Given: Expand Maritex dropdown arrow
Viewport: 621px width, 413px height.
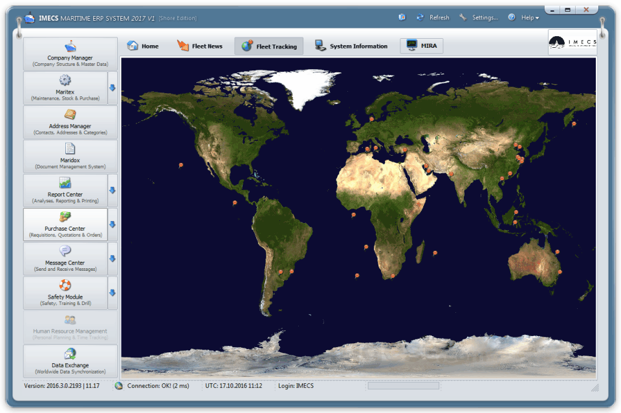Looking at the screenshot, I should [113, 88].
